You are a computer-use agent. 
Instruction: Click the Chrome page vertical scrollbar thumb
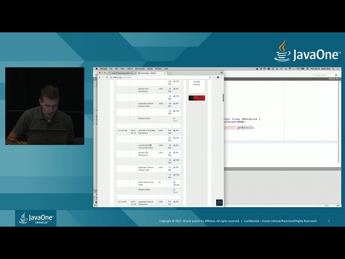click(223, 98)
